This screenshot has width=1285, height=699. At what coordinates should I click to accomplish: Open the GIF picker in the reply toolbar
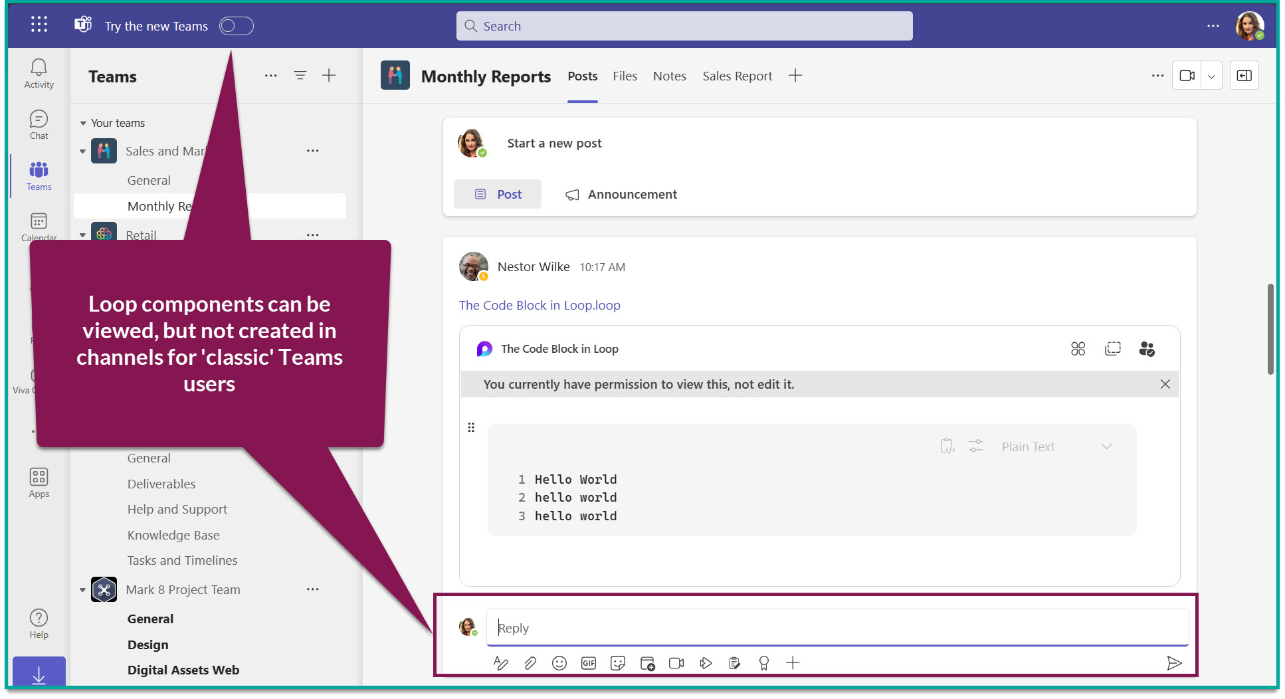tap(588, 662)
